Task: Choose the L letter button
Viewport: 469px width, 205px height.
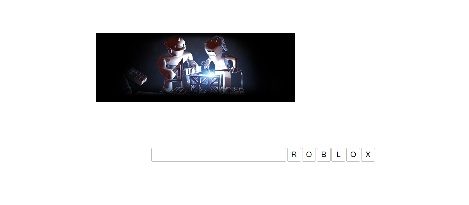Action: tap(338, 155)
